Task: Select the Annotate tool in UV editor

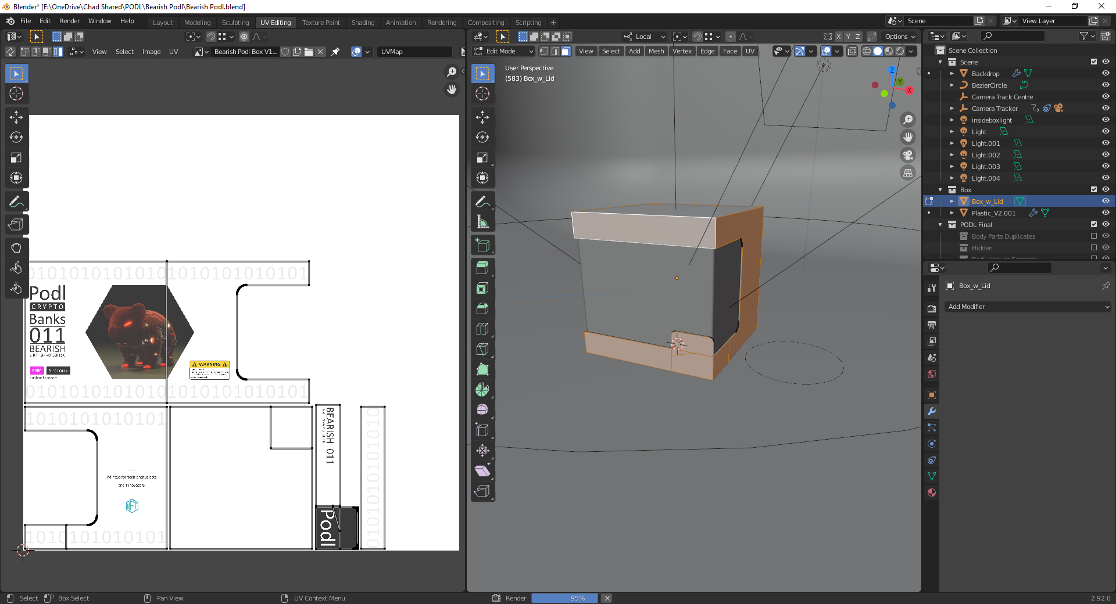Action: (16, 202)
